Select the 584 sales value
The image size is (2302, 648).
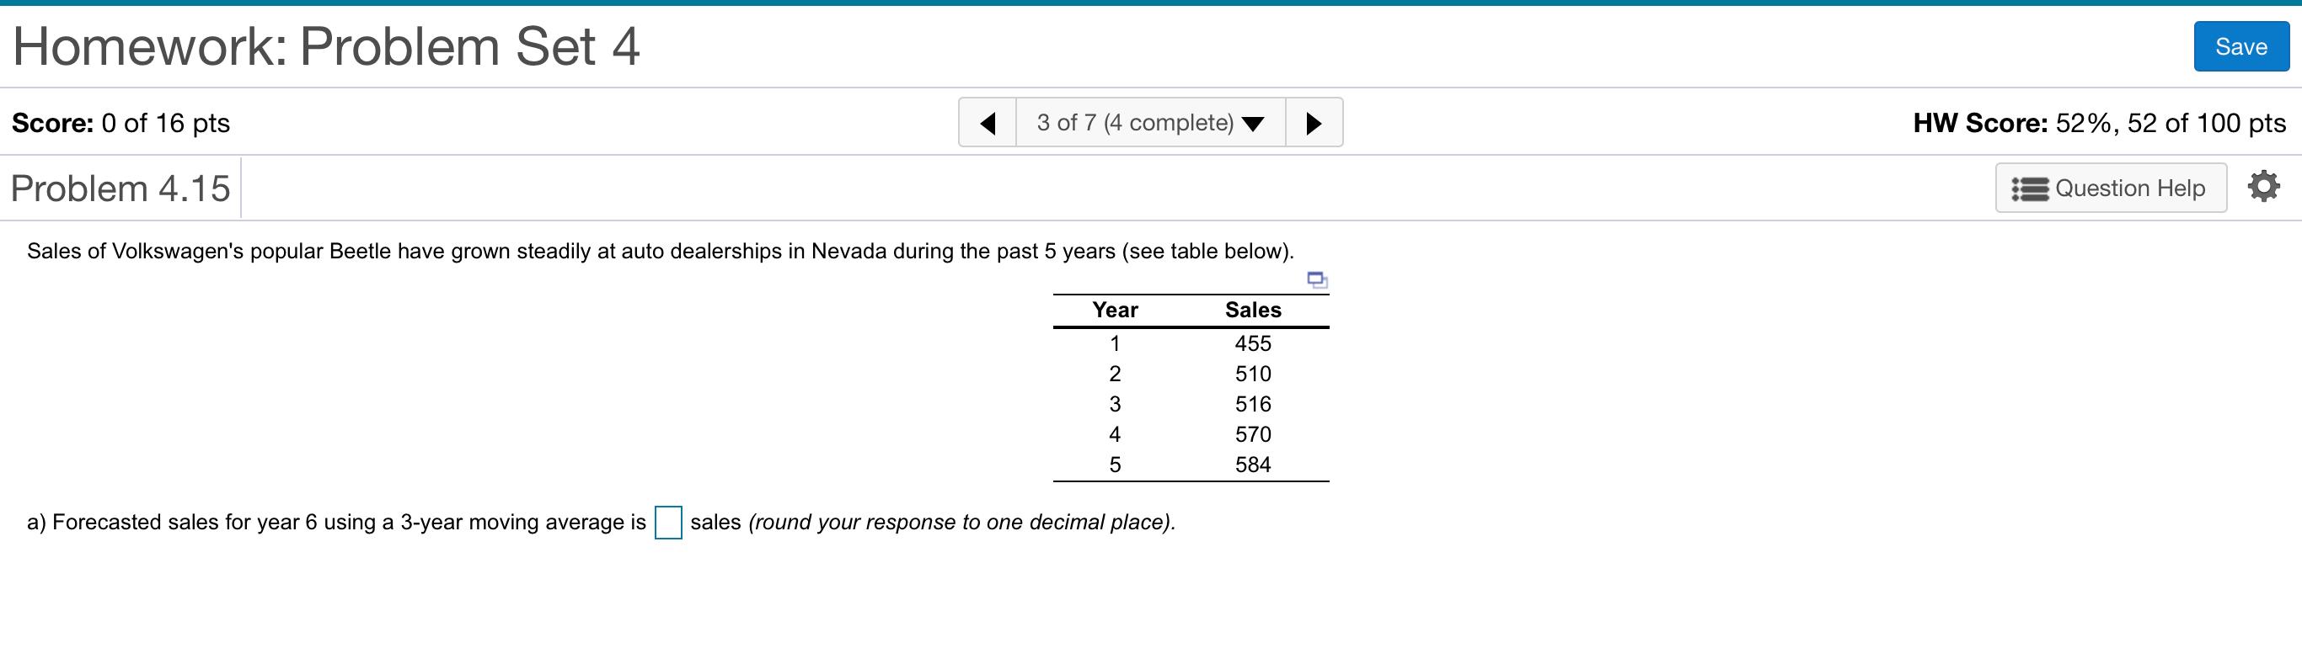click(1253, 465)
